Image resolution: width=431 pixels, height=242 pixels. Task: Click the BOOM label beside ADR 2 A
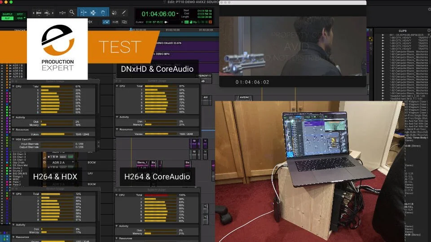coord(92,162)
